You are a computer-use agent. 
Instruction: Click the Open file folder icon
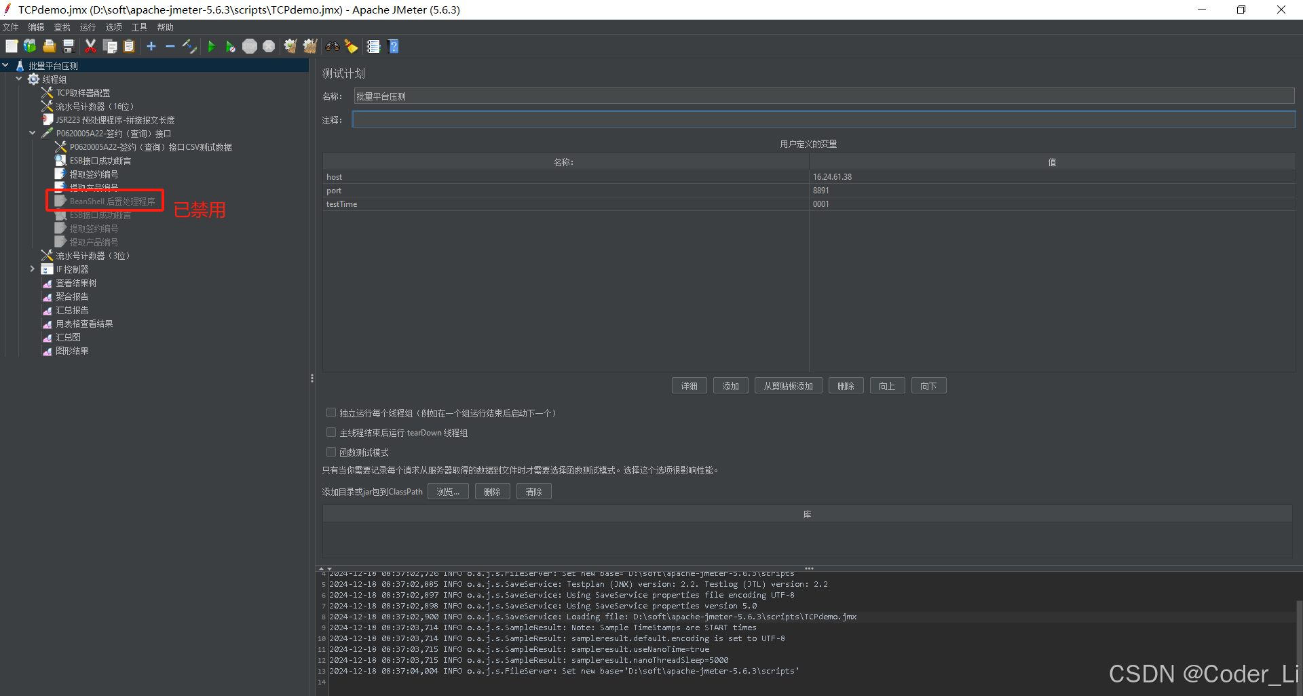point(50,46)
